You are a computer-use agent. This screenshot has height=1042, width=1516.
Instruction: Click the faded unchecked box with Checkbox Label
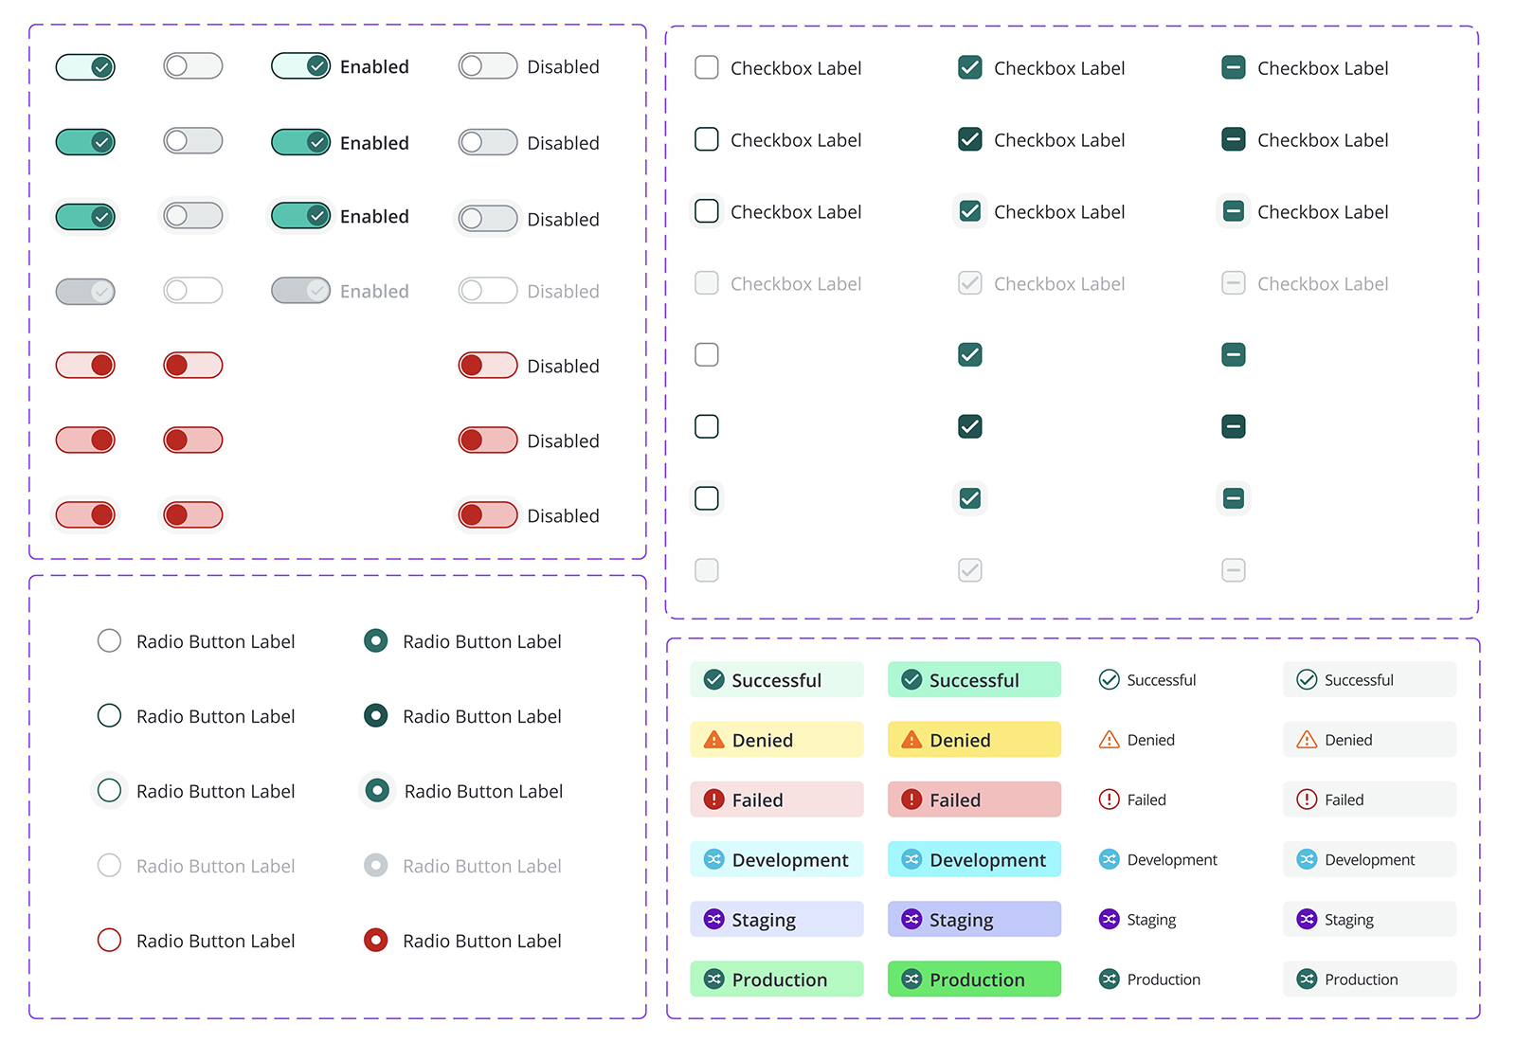tap(707, 283)
